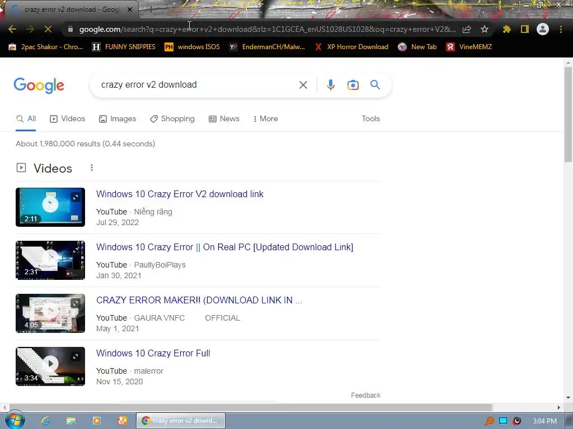The width and height of the screenshot is (573, 429).
Task: Click the blue monitor tray icon
Action: point(503,421)
